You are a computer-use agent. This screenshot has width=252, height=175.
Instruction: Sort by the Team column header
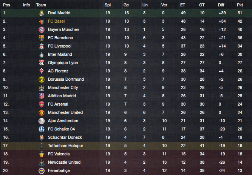41,5
